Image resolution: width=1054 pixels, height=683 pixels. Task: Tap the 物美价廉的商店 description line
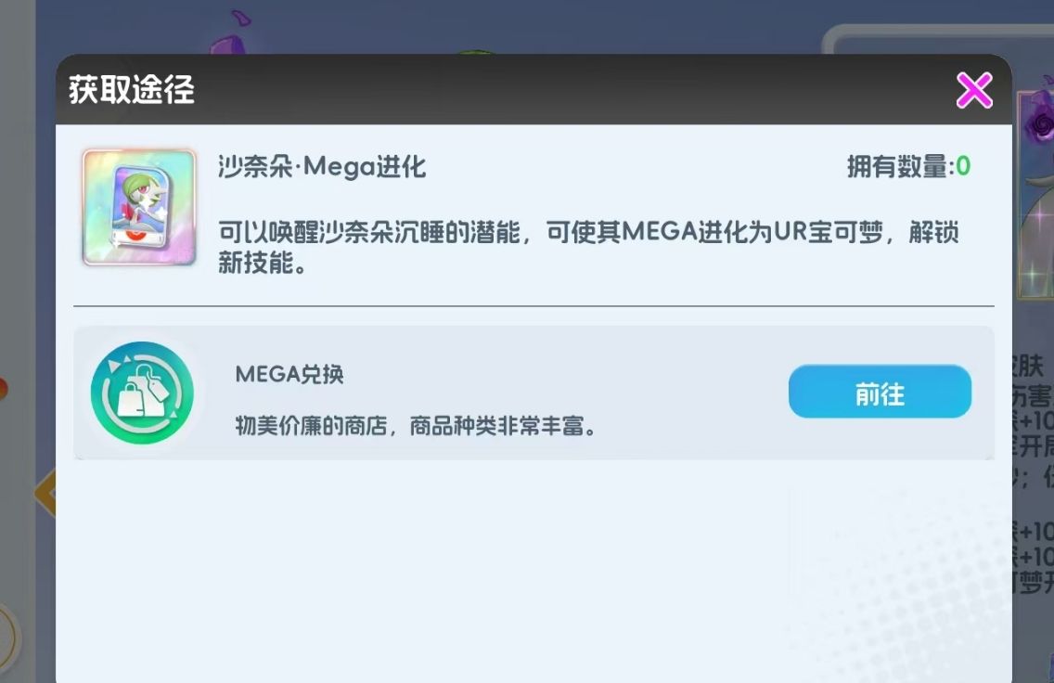(416, 426)
